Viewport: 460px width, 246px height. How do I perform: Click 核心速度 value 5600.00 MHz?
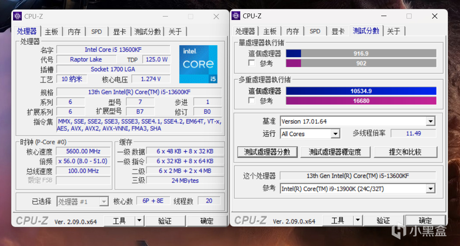[83, 151]
